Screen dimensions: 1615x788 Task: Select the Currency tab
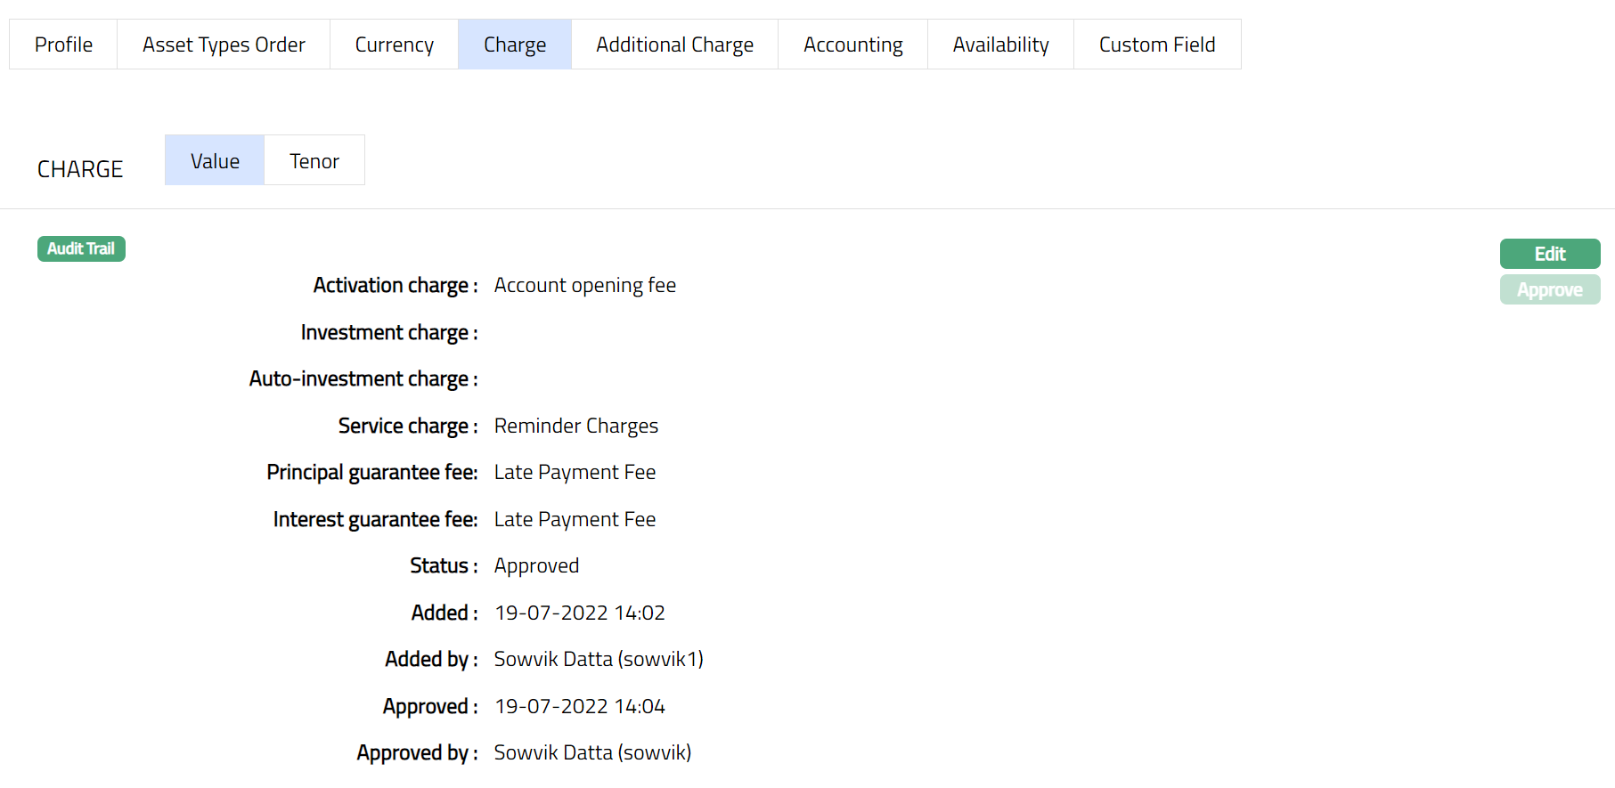click(x=394, y=45)
